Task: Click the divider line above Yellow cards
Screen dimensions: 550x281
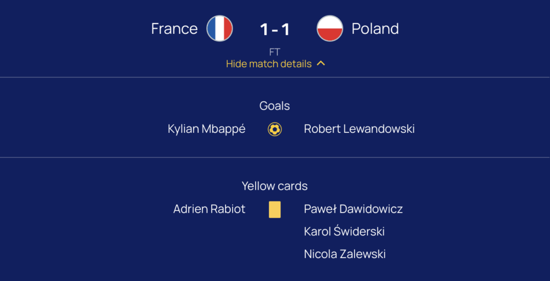Action: [274, 157]
